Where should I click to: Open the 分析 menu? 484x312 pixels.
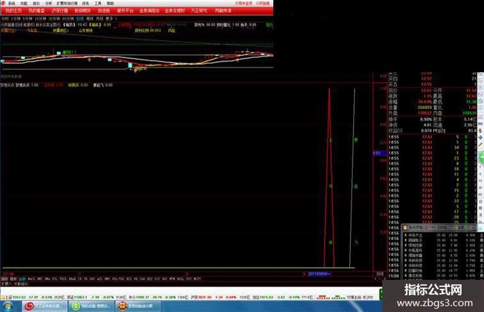coord(49,4)
